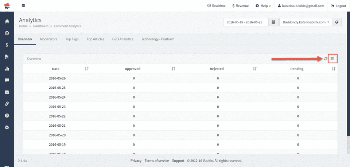The height and width of the screenshot is (167, 350).
Task: Open the calendar icon beside date range
Action: [273, 22]
